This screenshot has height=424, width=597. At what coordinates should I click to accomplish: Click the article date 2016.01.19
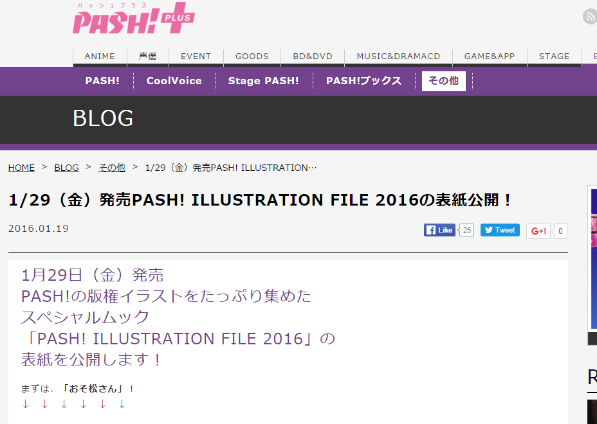click(39, 229)
